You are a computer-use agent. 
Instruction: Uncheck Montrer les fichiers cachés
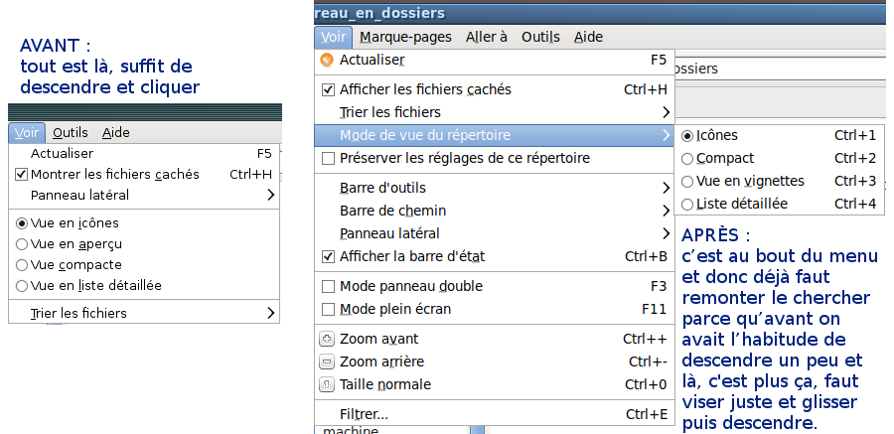tap(21, 175)
